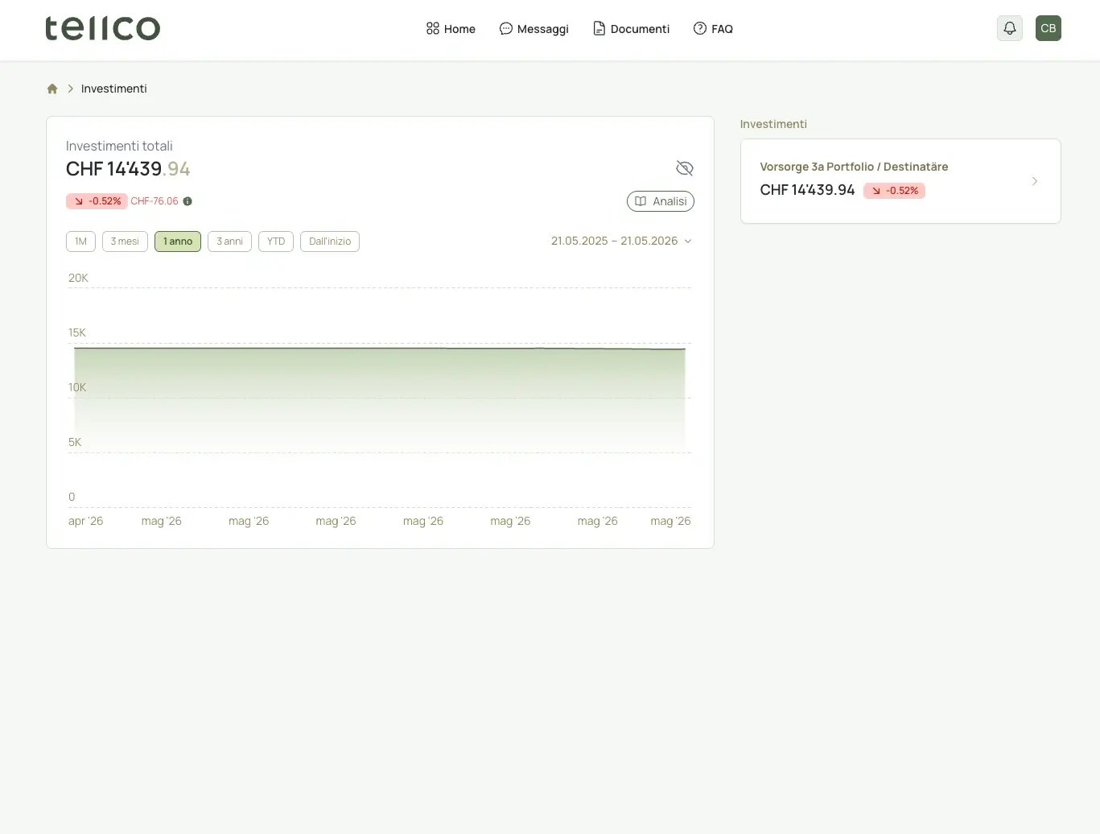Click the home breadcrumb icon
This screenshot has width=1100, height=834.
[52, 89]
